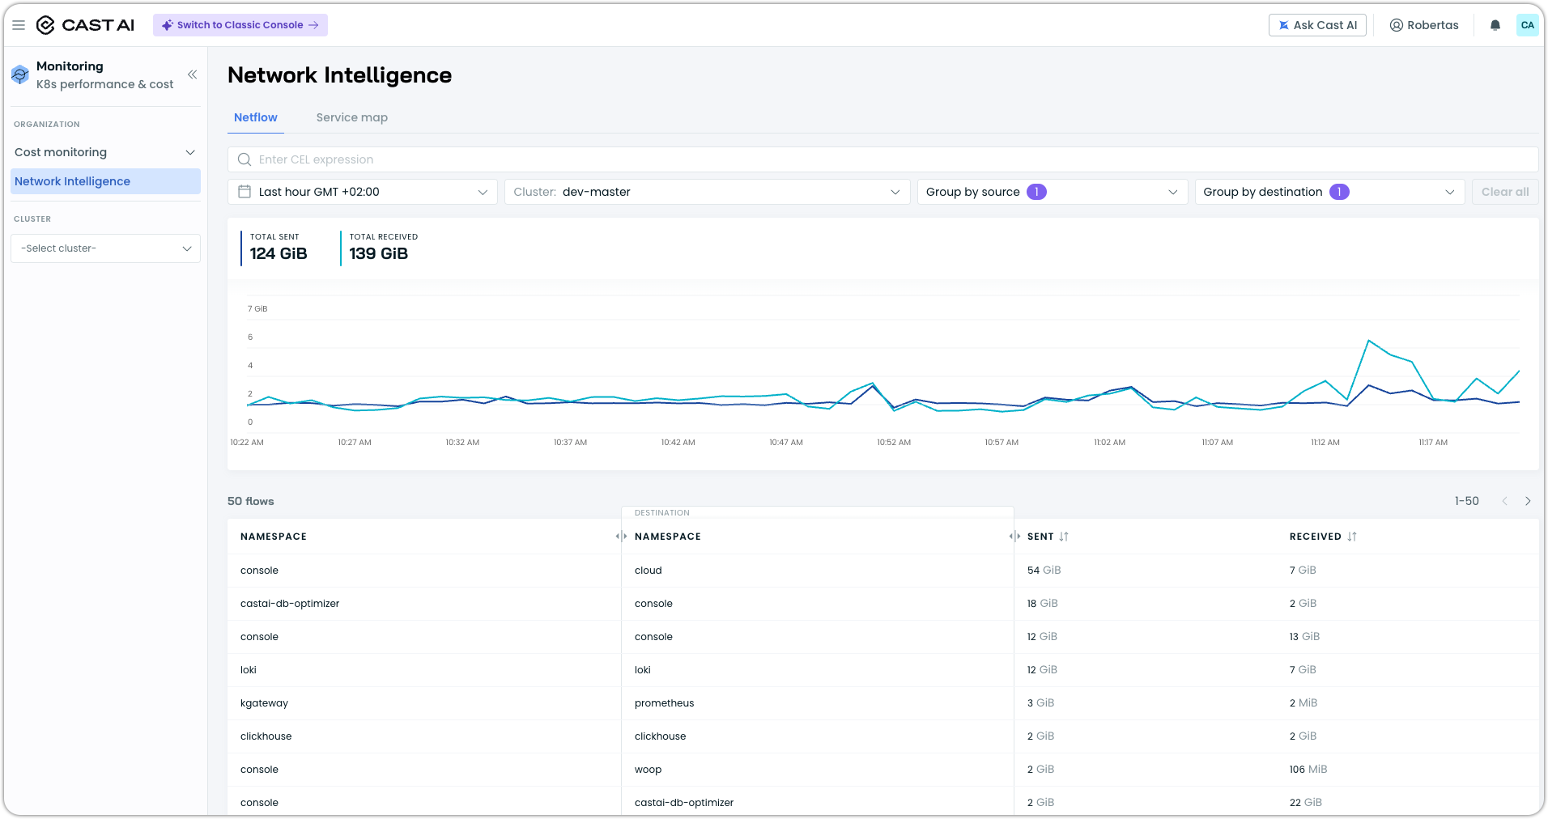Image resolution: width=1548 pixels, height=819 pixels.
Task: Click the 13 GiB received value
Action: click(x=1305, y=637)
